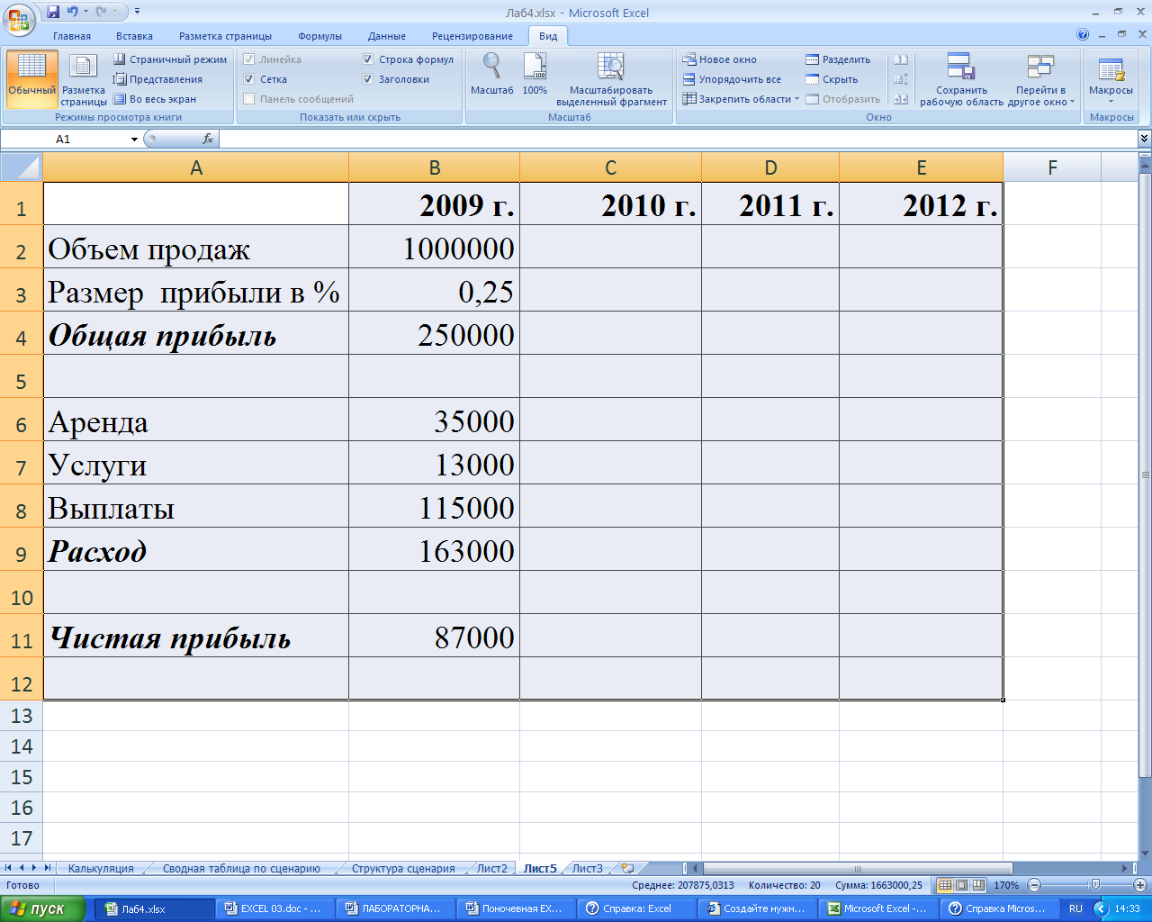Switch to the Калькуляция sheet
Screen dimensions: 1152x922
pyautogui.click(x=101, y=869)
